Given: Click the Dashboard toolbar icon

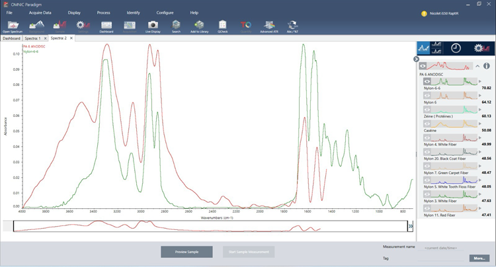Looking at the screenshot, I should point(106,25).
